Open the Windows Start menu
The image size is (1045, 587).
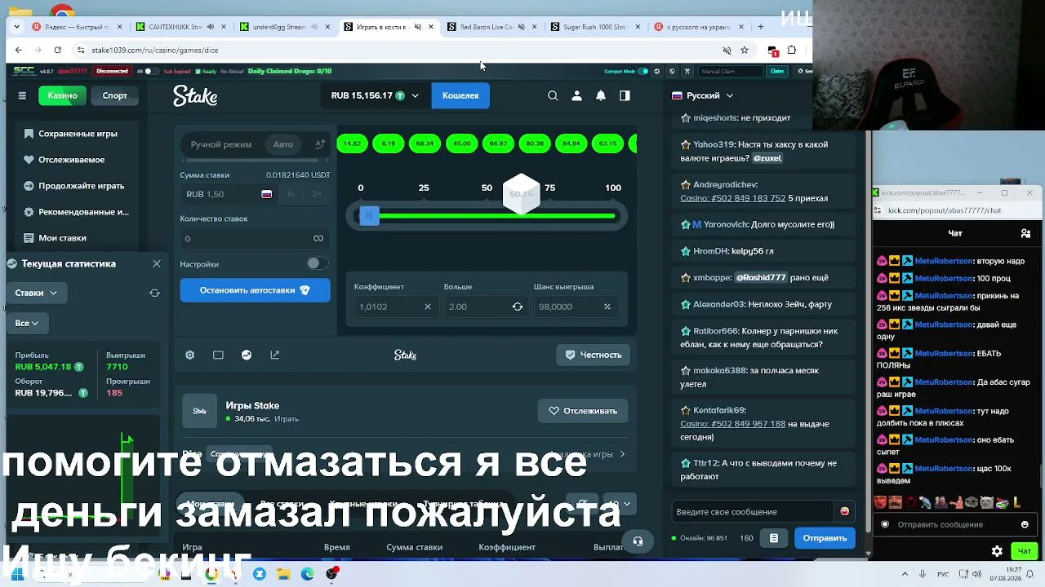[x=16, y=574]
